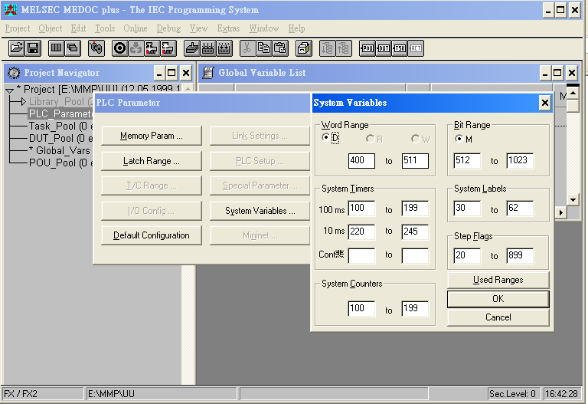
Task: Click the Global Variable List title icon
Action: (x=208, y=73)
